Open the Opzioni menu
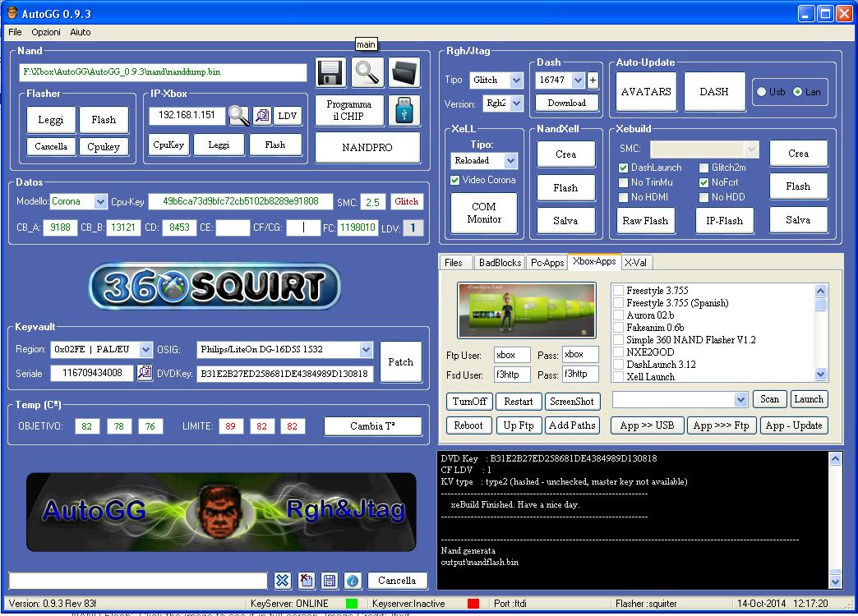The height and width of the screenshot is (616, 858). pos(46,32)
